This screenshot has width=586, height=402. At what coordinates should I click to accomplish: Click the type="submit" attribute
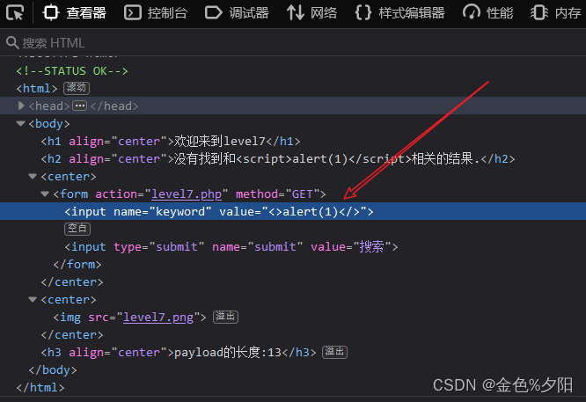[x=159, y=246]
